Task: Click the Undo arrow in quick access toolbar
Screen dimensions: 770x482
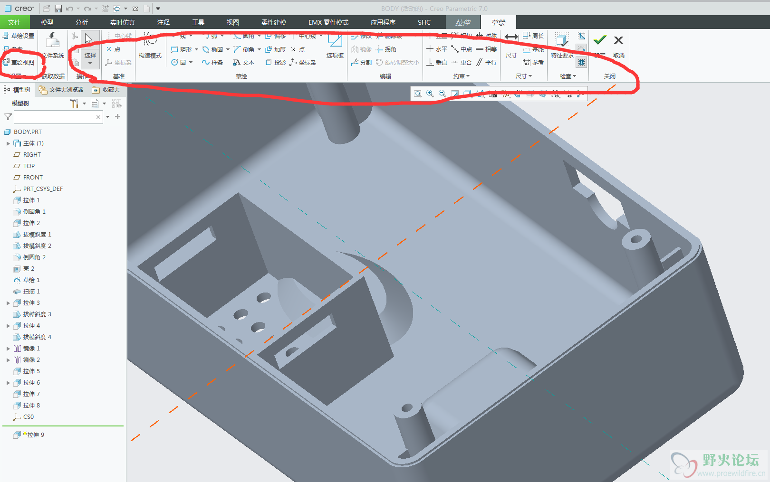Action: pyautogui.click(x=70, y=9)
